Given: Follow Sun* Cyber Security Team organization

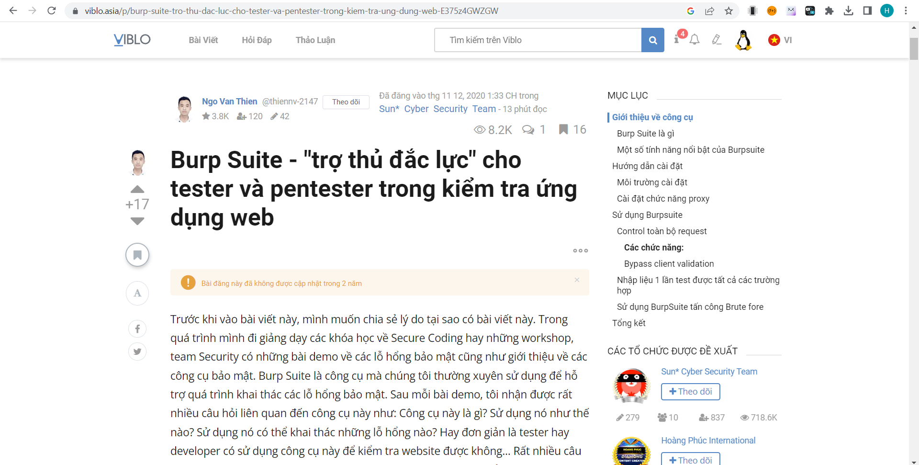Looking at the screenshot, I should point(690,392).
